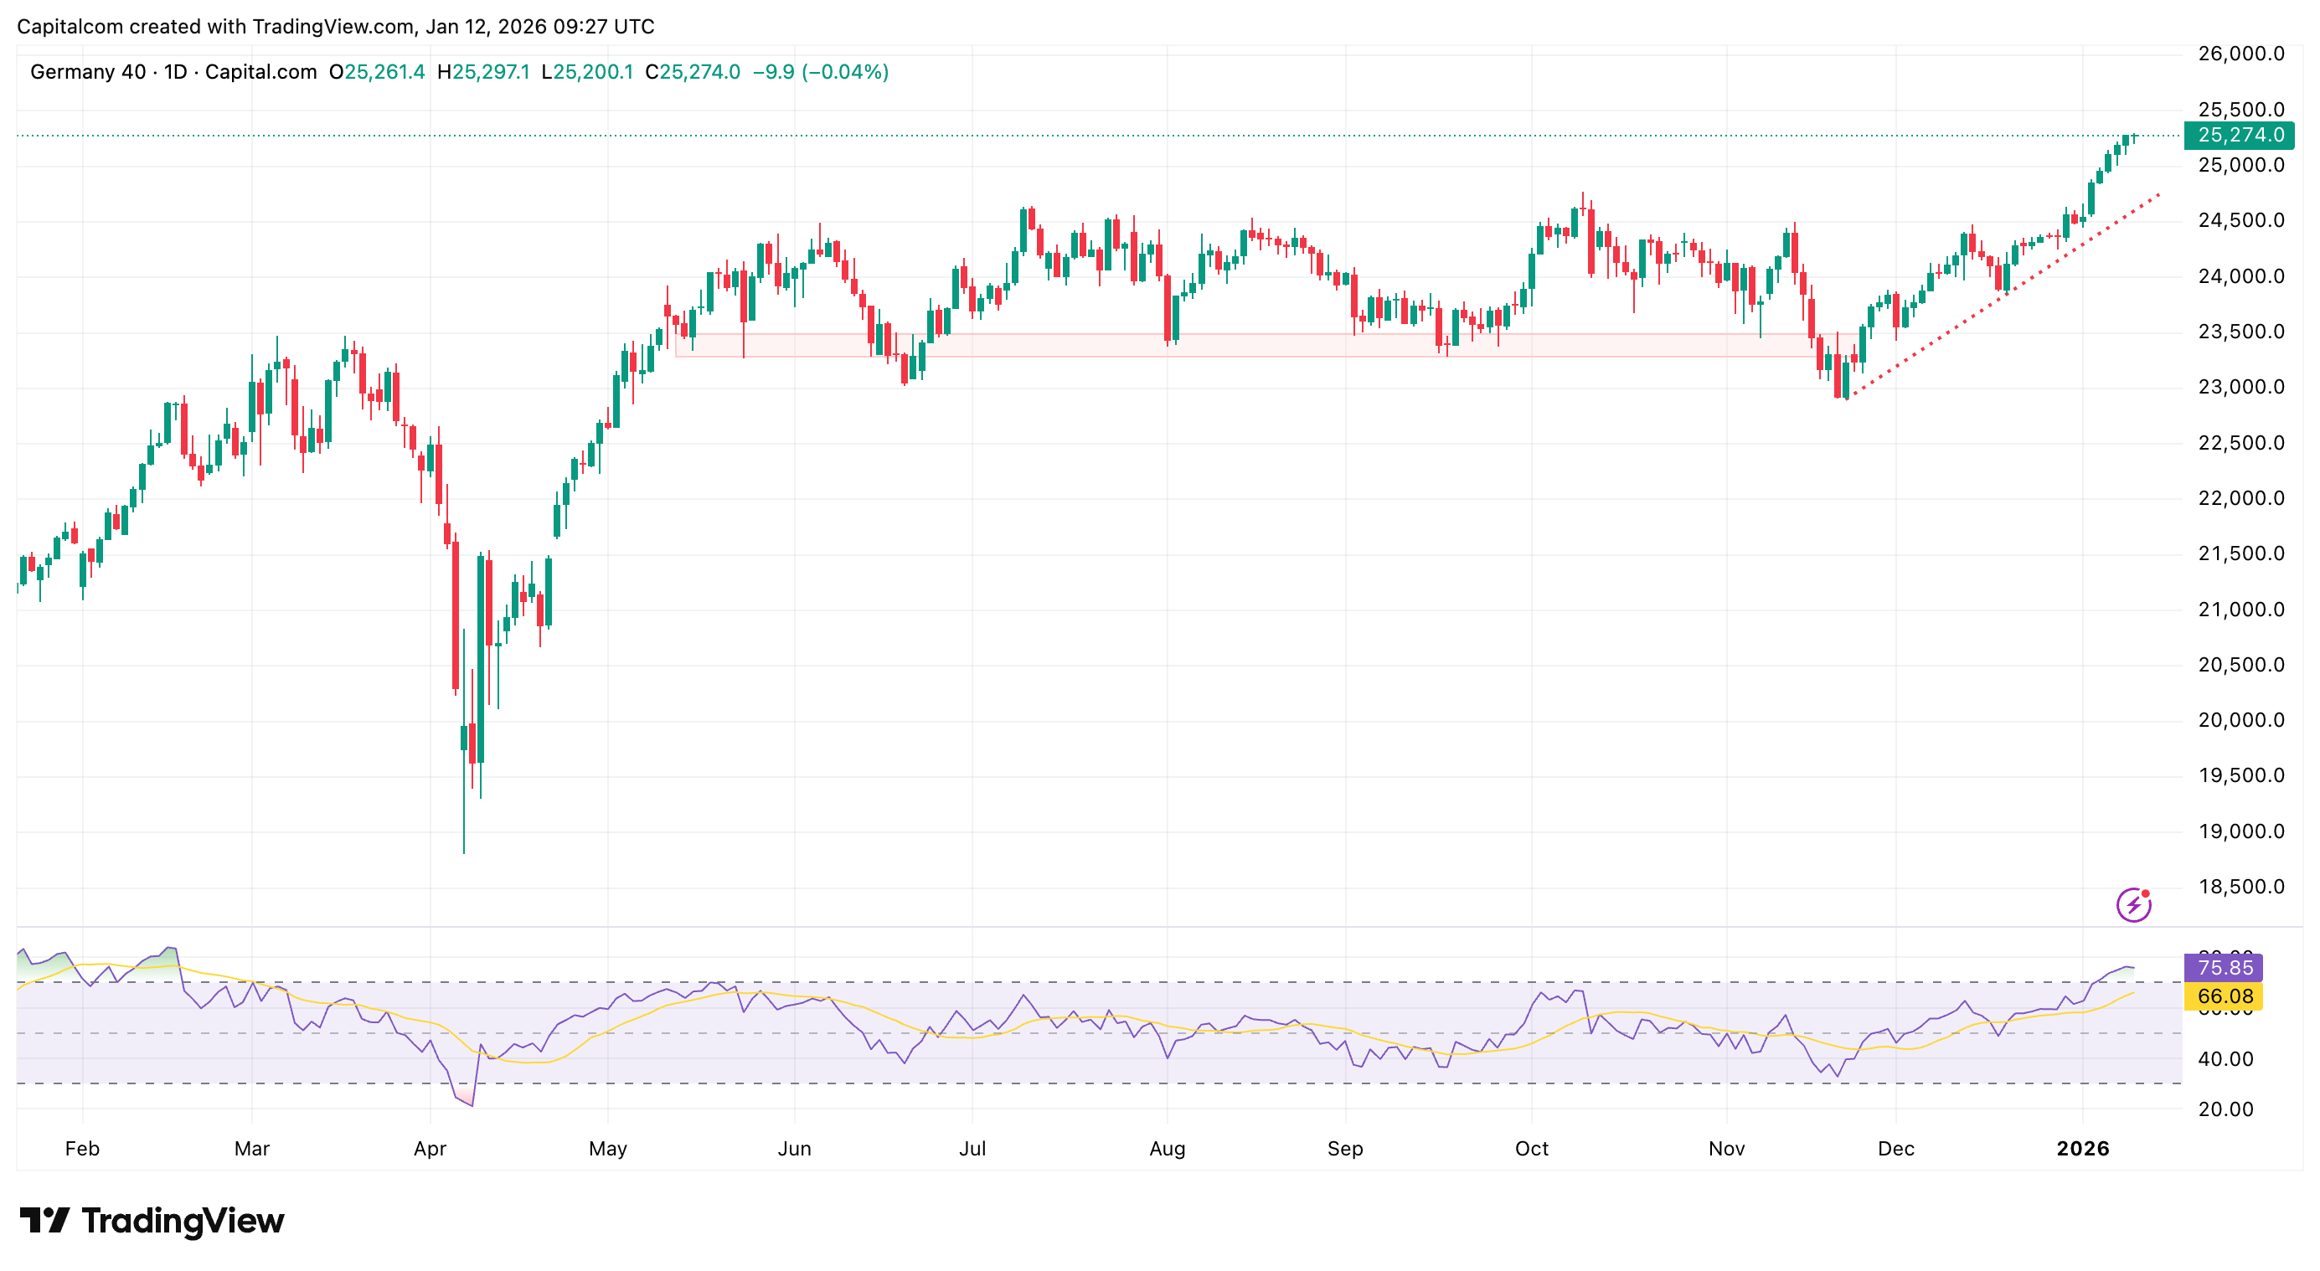2320x1271 pixels.
Task: Click the Capital.com source label in header
Action: (x=260, y=72)
